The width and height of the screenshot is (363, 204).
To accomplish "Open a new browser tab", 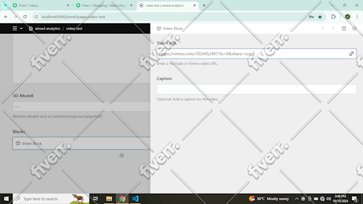I will click(204, 5).
